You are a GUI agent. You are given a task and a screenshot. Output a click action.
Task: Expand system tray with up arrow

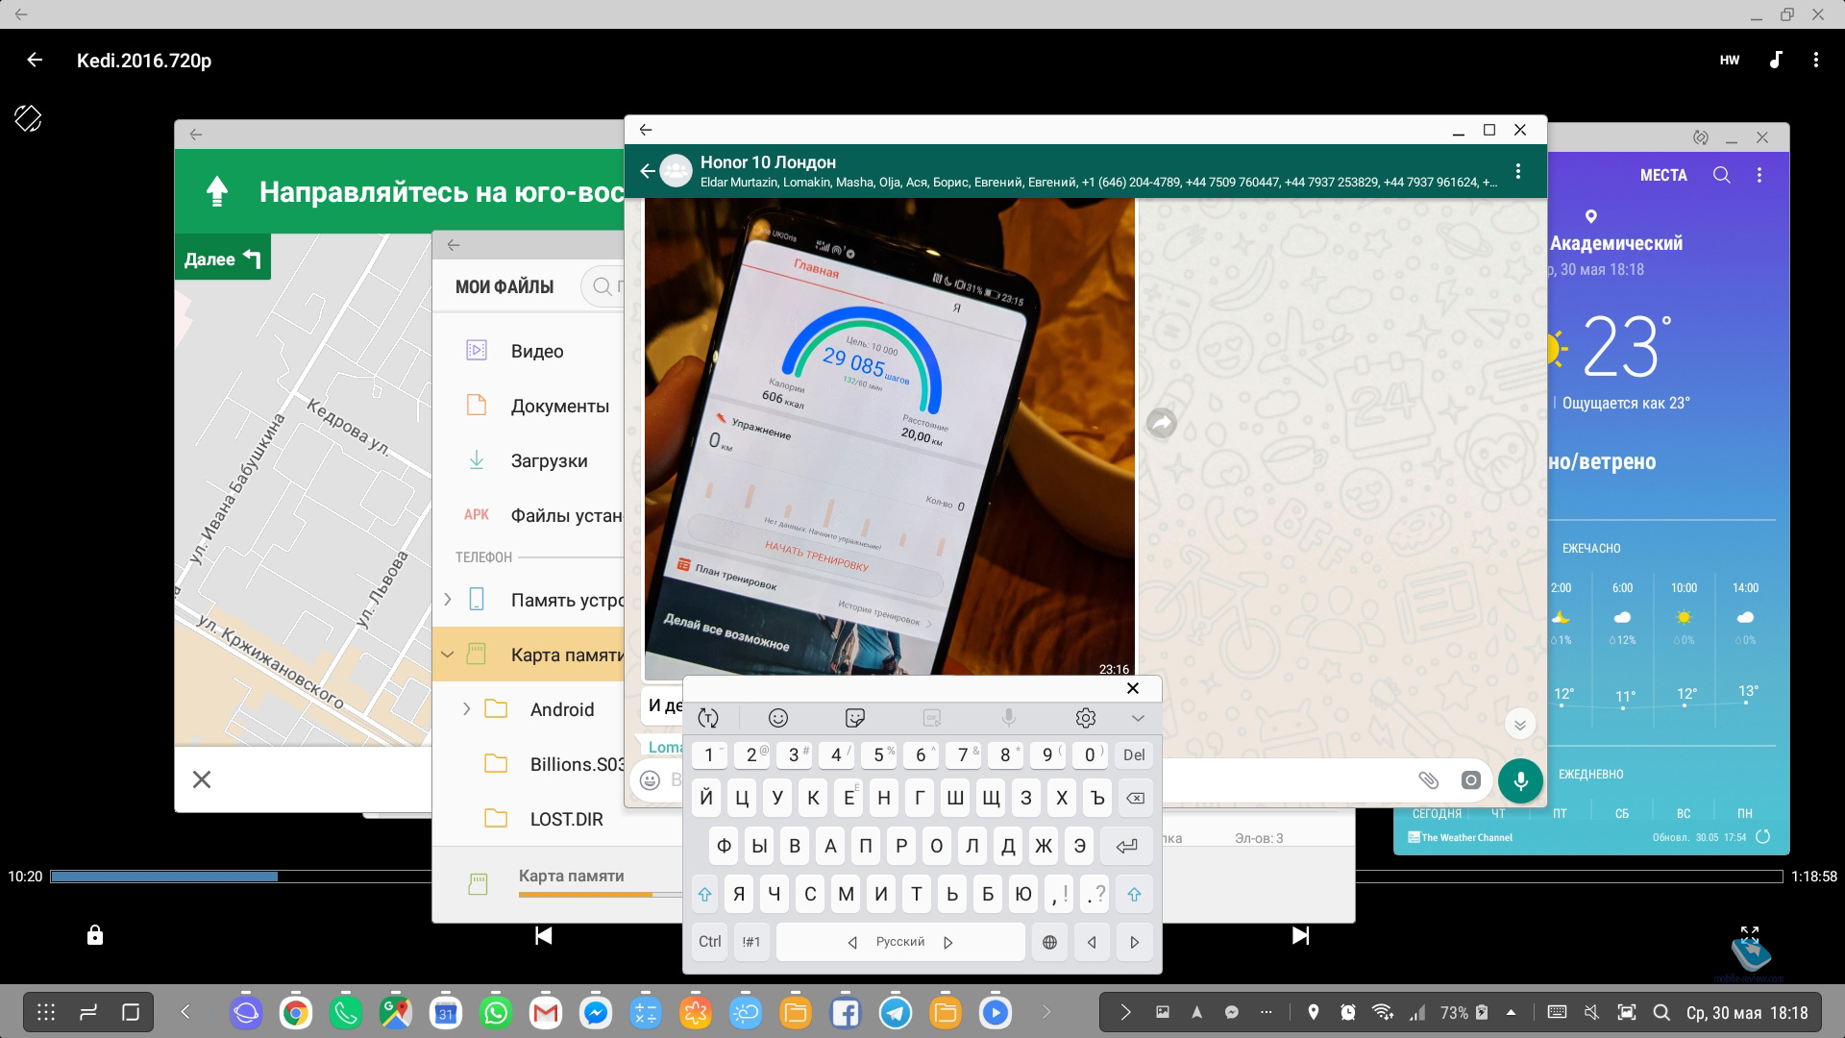tap(1512, 1012)
